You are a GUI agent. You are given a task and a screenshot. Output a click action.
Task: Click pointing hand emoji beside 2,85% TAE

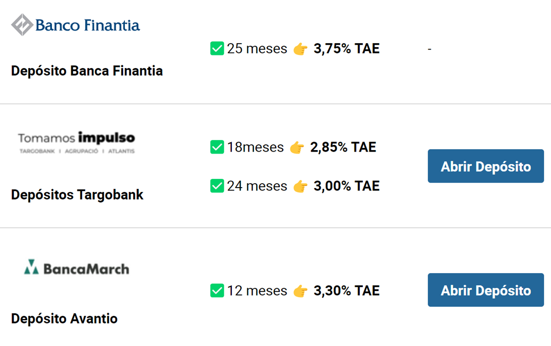[x=297, y=147]
